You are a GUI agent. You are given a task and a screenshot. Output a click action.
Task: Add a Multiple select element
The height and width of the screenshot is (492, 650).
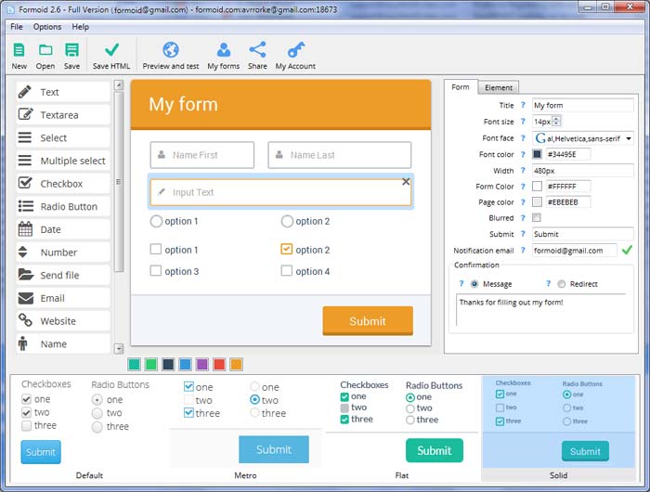(x=63, y=161)
